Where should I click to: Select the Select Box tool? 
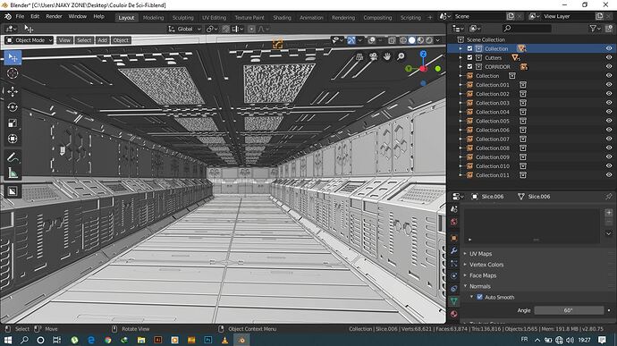click(x=13, y=57)
